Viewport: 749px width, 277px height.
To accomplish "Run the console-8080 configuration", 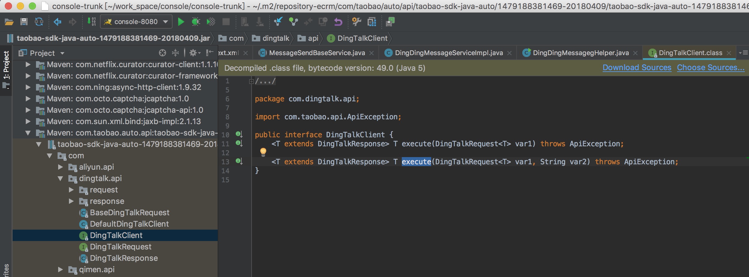I will (x=181, y=22).
